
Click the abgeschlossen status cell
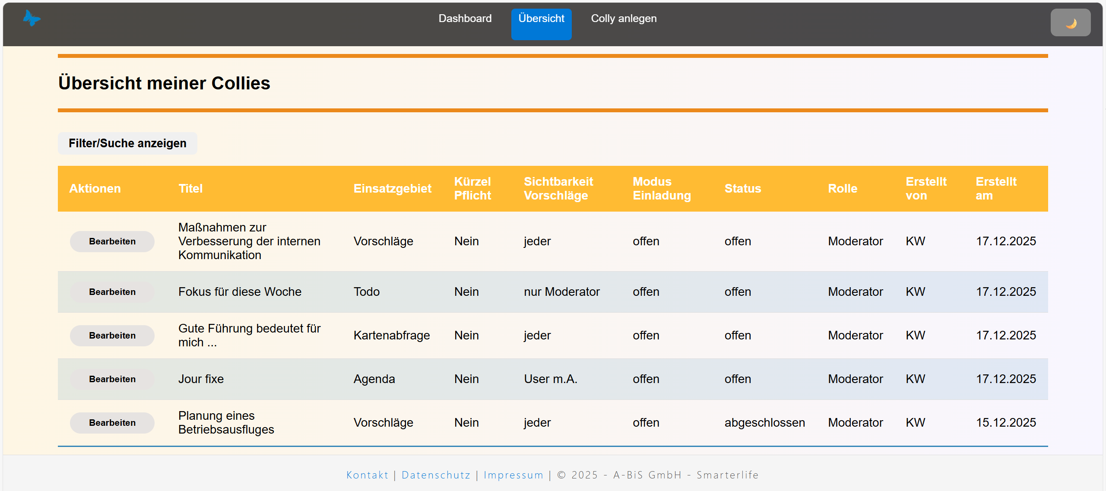point(764,423)
